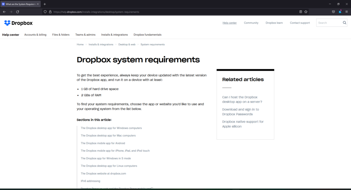
Task: Go to Installs & integrations breadcrumb
Action: (x=101, y=45)
